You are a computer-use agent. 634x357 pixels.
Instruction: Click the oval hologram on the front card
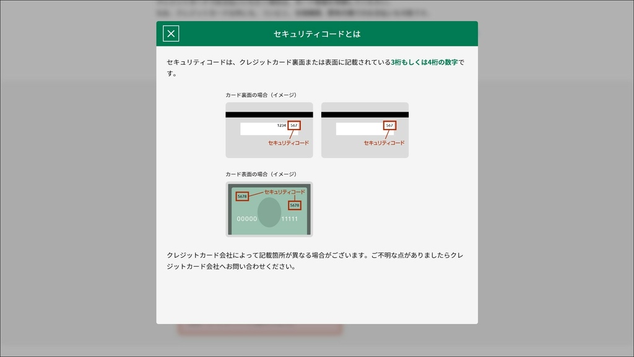tap(269, 214)
